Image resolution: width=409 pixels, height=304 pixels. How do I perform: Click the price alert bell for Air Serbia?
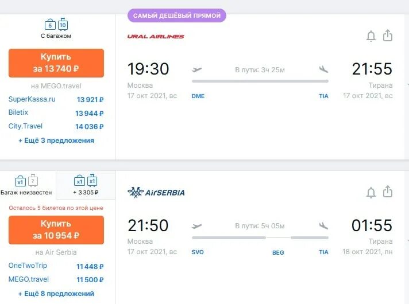[371, 193]
